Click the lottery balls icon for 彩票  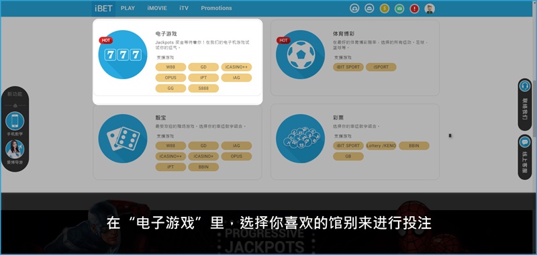click(300, 139)
